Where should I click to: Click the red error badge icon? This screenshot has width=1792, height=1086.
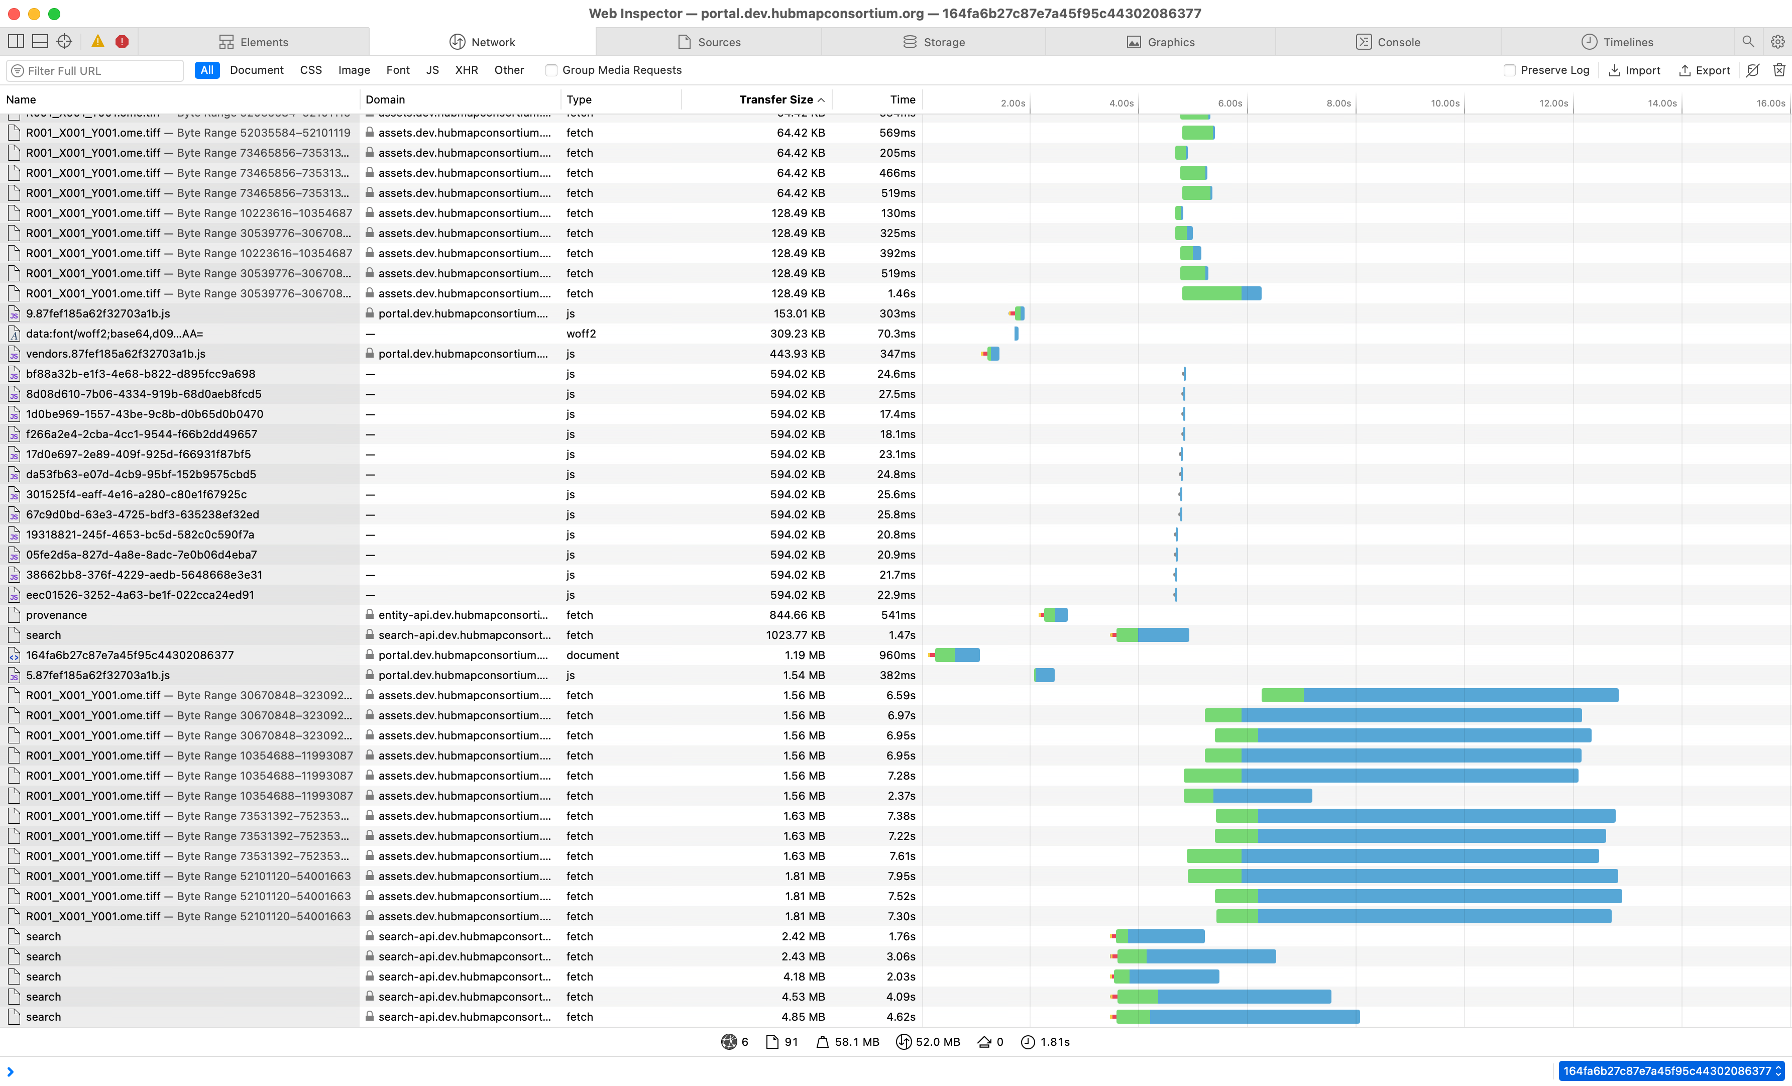click(x=122, y=42)
